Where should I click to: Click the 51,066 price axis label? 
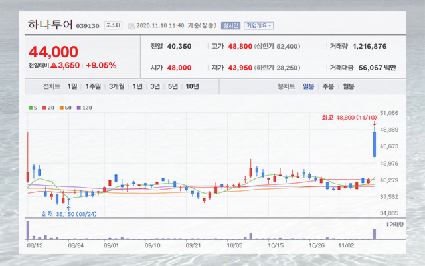click(x=389, y=113)
